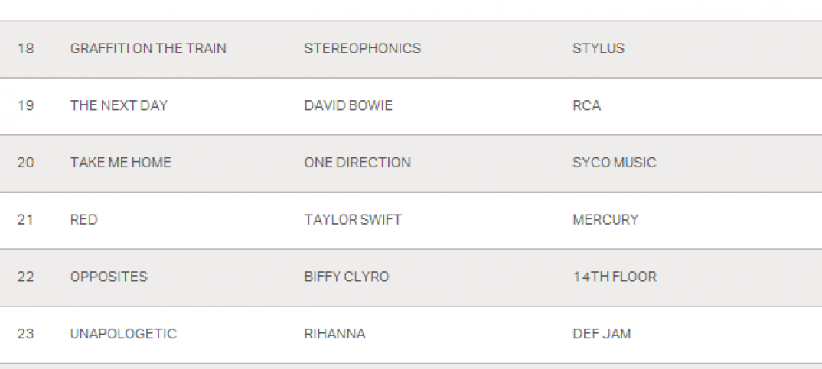
Task: Select artist RIHANNA
Action: pos(334,334)
